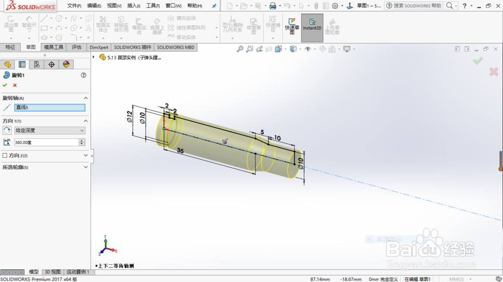
Task: Select the Smart Dimension (智能尺寸) tool
Action: click(x=29, y=24)
